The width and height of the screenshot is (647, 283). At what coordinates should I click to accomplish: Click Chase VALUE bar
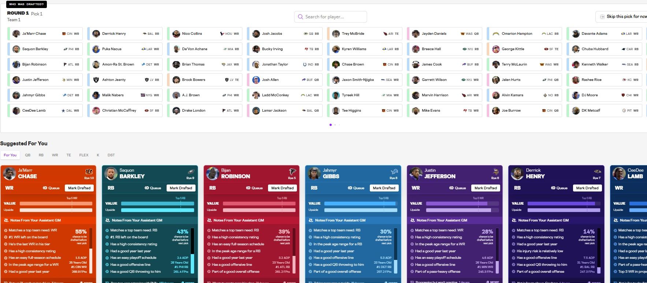pyautogui.click(x=56, y=204)
